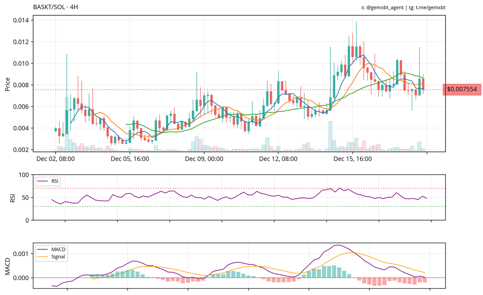The width and height of the screenshot is (483, 295).
Task: Click the BASKT/SOL · 4H chart title
Action: point(56,7)
